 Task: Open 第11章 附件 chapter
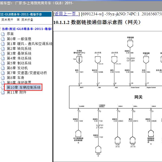[16, 92]
